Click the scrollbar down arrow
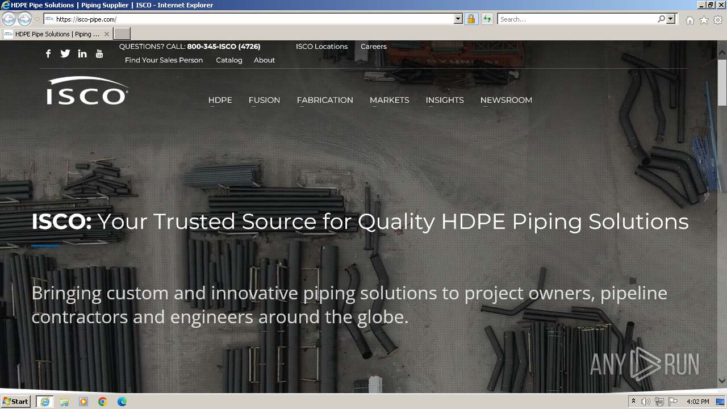This screenshot has height=409, width=727. pyautogui.click(x=722, y=380)
